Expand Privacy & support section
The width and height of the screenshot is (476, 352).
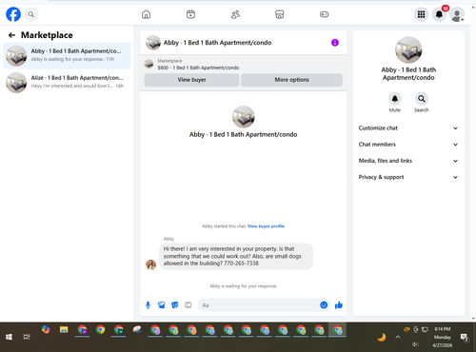point(408,177)
